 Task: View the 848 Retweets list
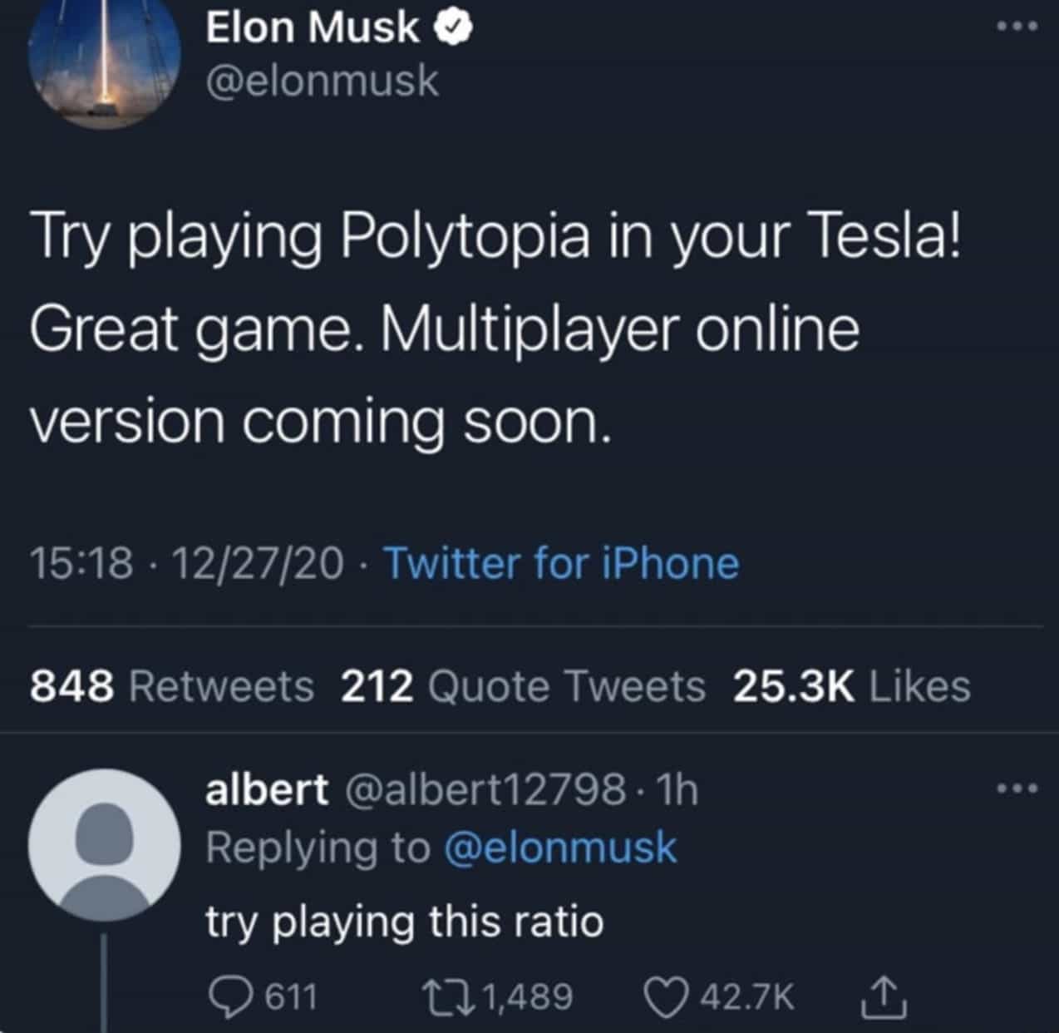pos(172,686)
